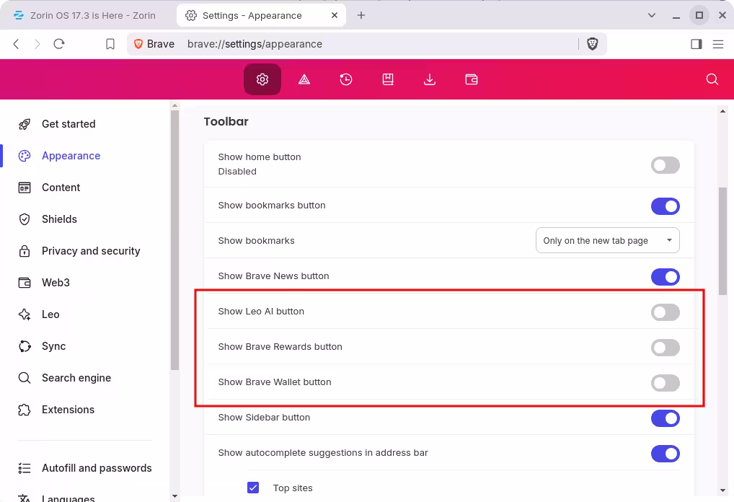Image resolution: width=734 pixels, height=502 pixels.
Task: Click the Appearance palette icon in the sidebar
Action: pyautogui.click(x=25, y=156)
